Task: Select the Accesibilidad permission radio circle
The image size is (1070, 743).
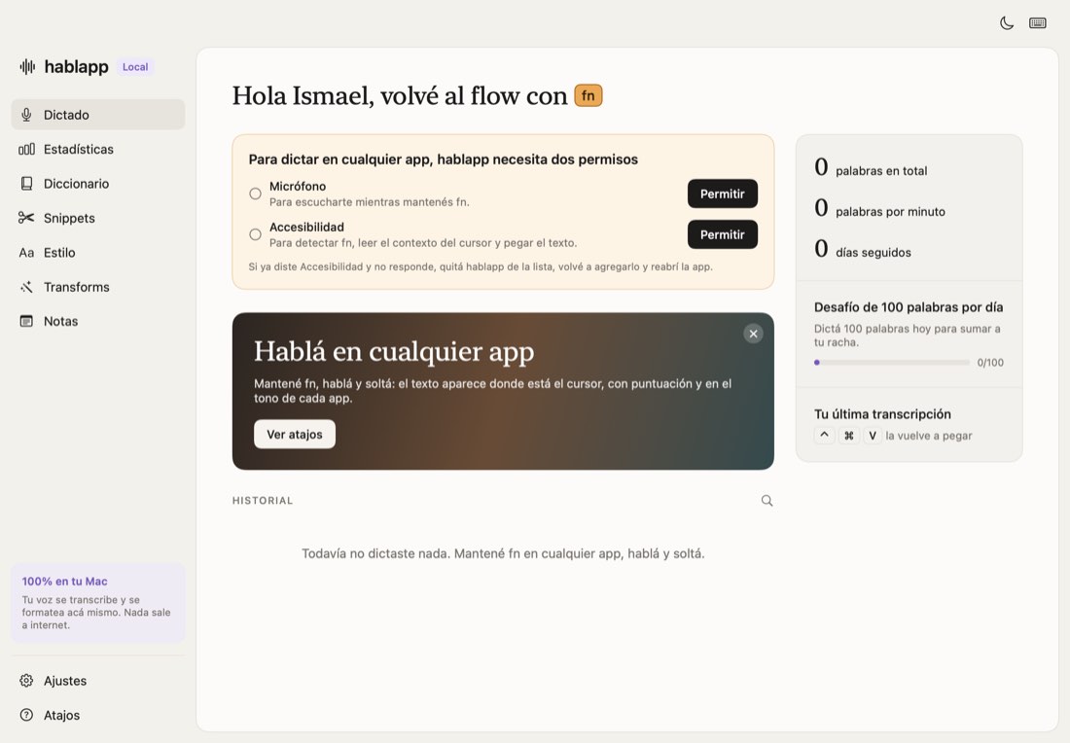Action: (x=255, y=234)
